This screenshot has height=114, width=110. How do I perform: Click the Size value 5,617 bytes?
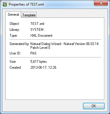pyautogui.click(x=39, y=62)
